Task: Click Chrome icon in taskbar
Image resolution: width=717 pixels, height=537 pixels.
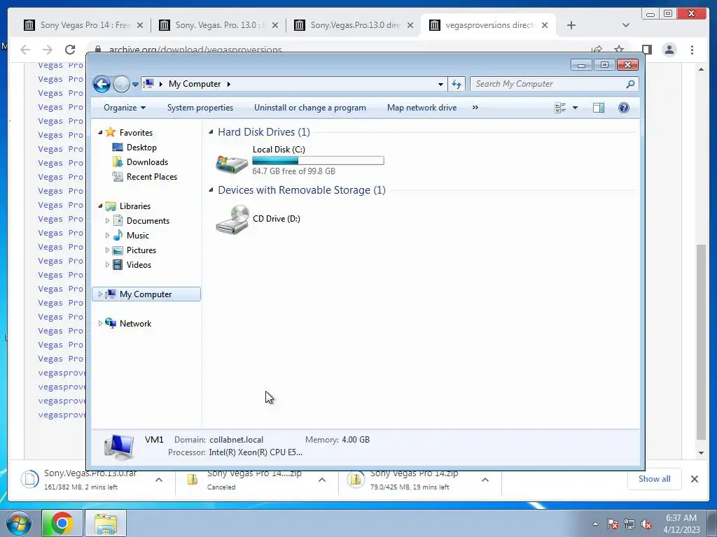Action: coord(62,523)
